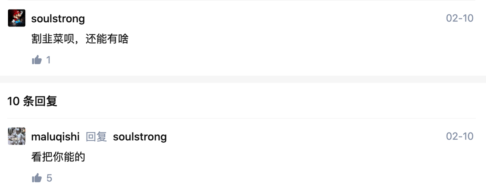This screenshot has height=193, width=486.
Task: Click the divider line under 10 条回复
Action: coord(241,118)
